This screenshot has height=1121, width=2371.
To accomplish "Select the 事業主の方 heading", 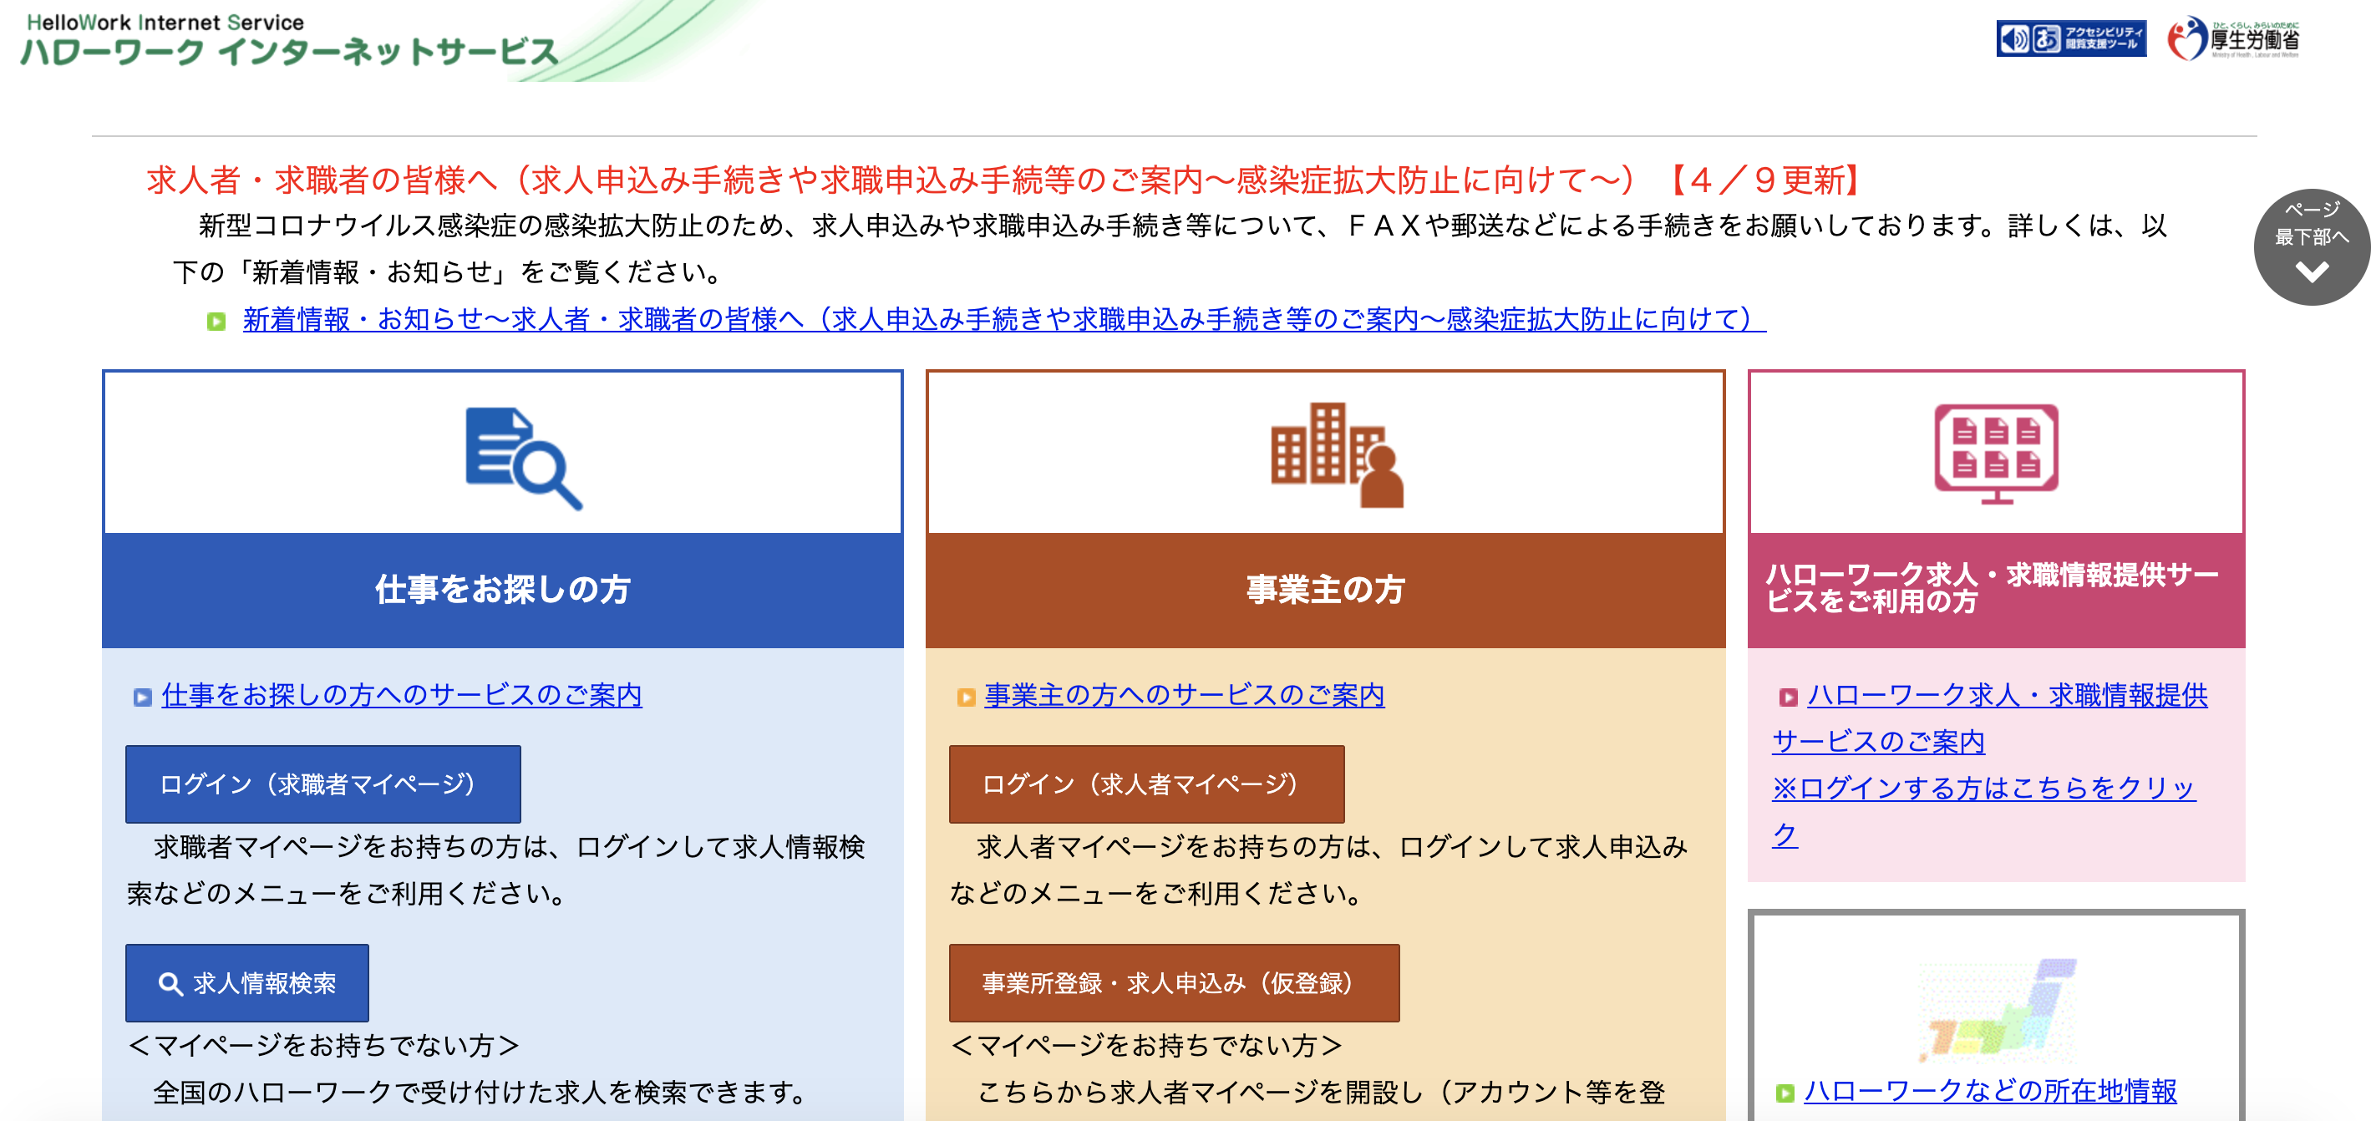I will (x=1325, y=589).
